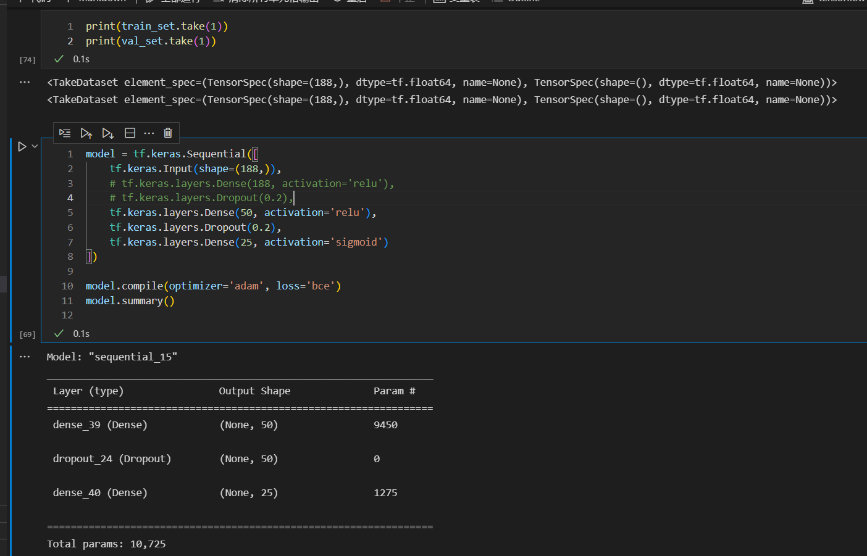Click the success checkmark of cell 74
Screen dimensions: 867x556
(59, 59)
